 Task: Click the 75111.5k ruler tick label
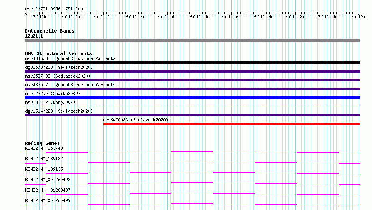(199, 17)
